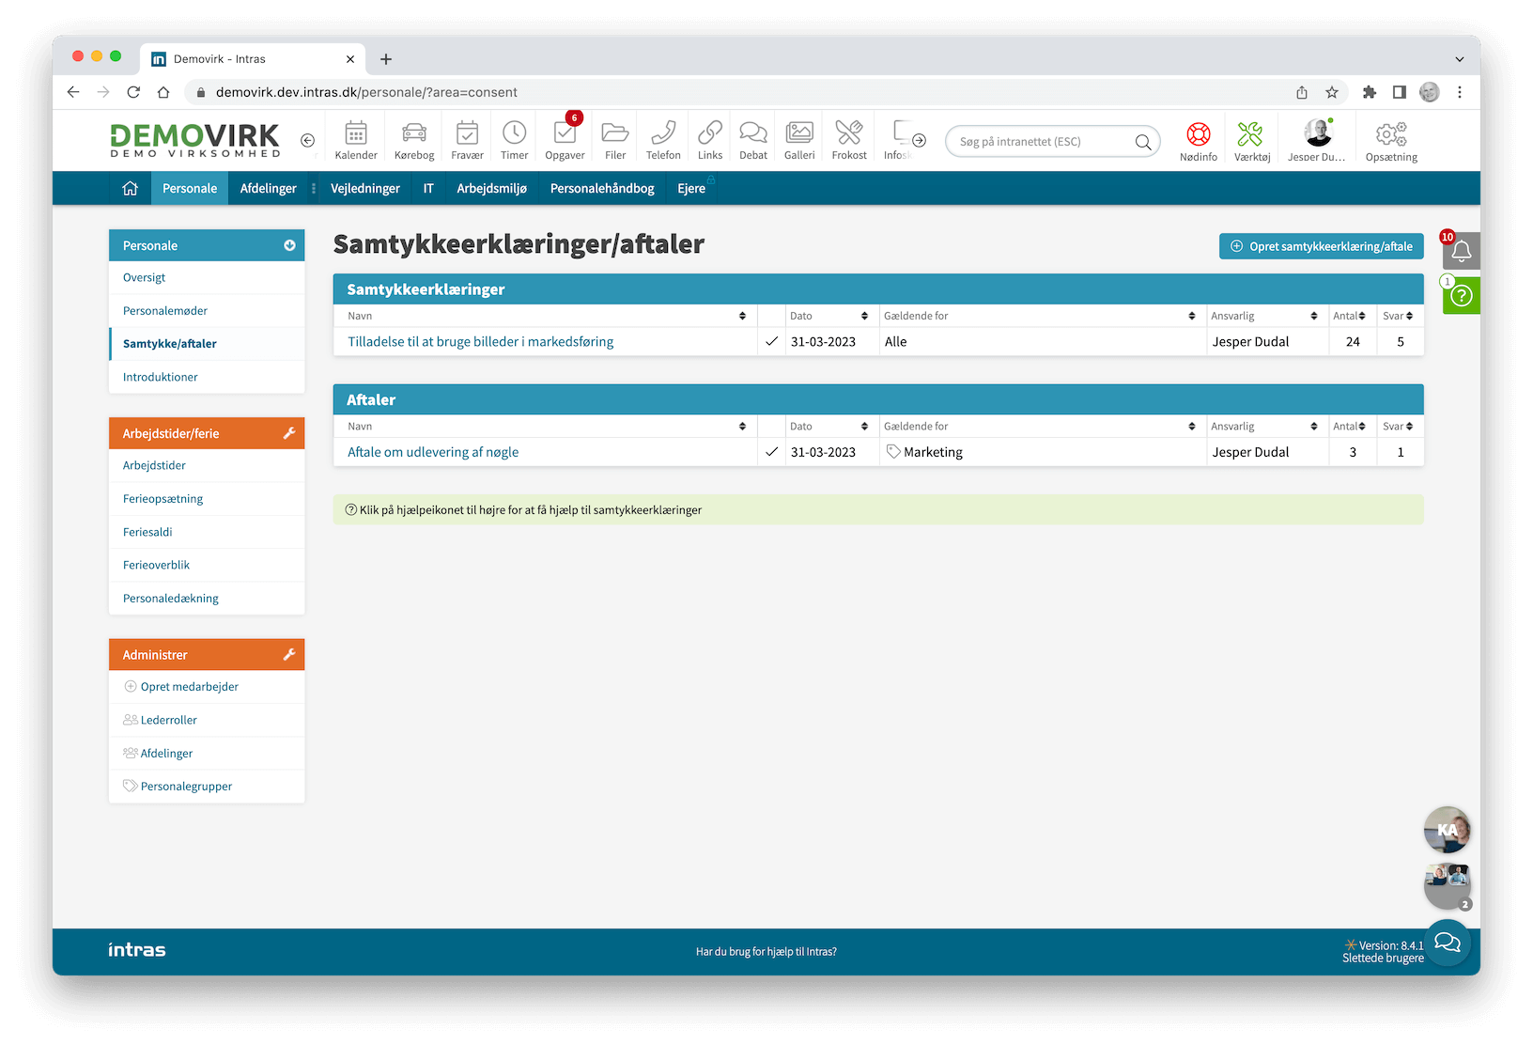Image resolution: width=1533 pixels, height=1045 pixels.
Task: Open the Kørebog car icon
Action: click(414, 140)
